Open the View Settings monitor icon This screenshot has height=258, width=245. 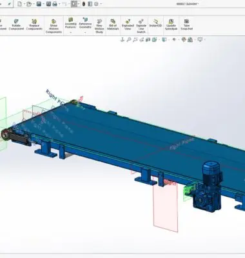[200, 39]
